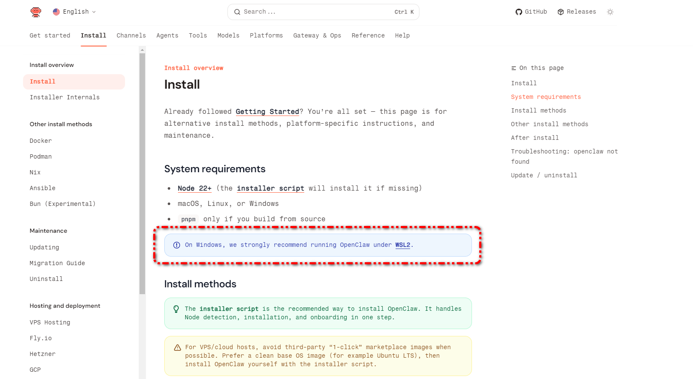Open the Releases page via the box icon

pyautogui.click(x=561, y=12)
